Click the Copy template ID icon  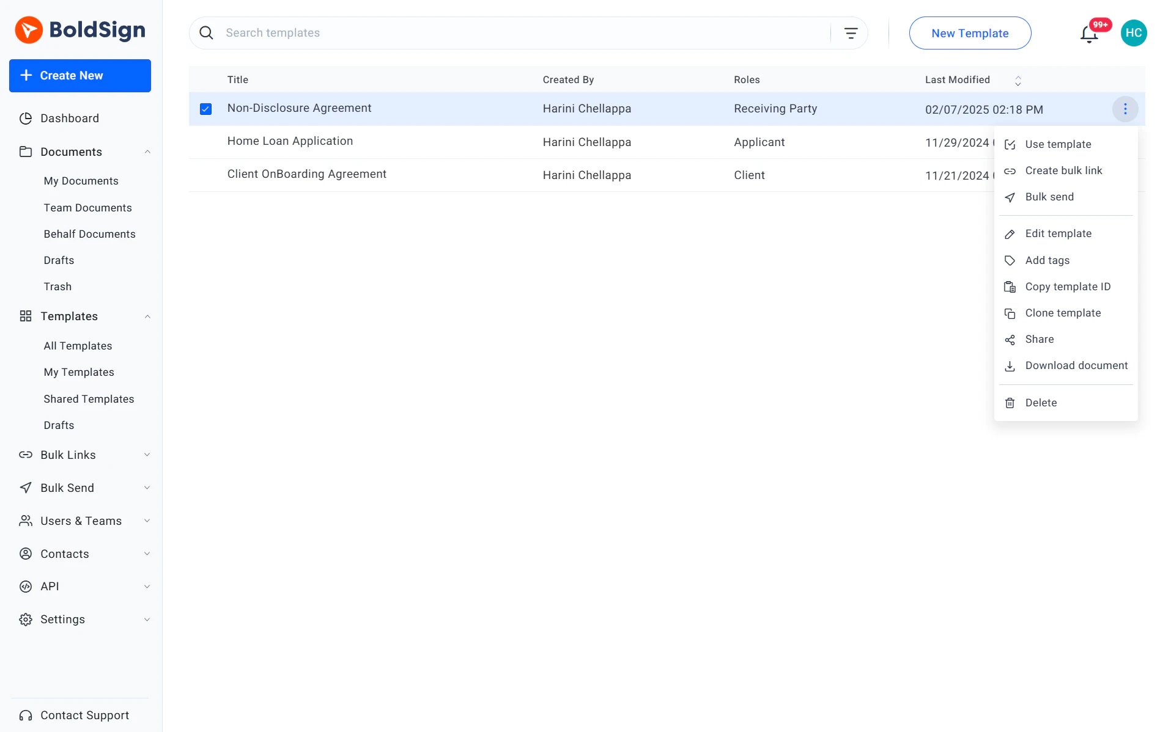point(1011,287)
